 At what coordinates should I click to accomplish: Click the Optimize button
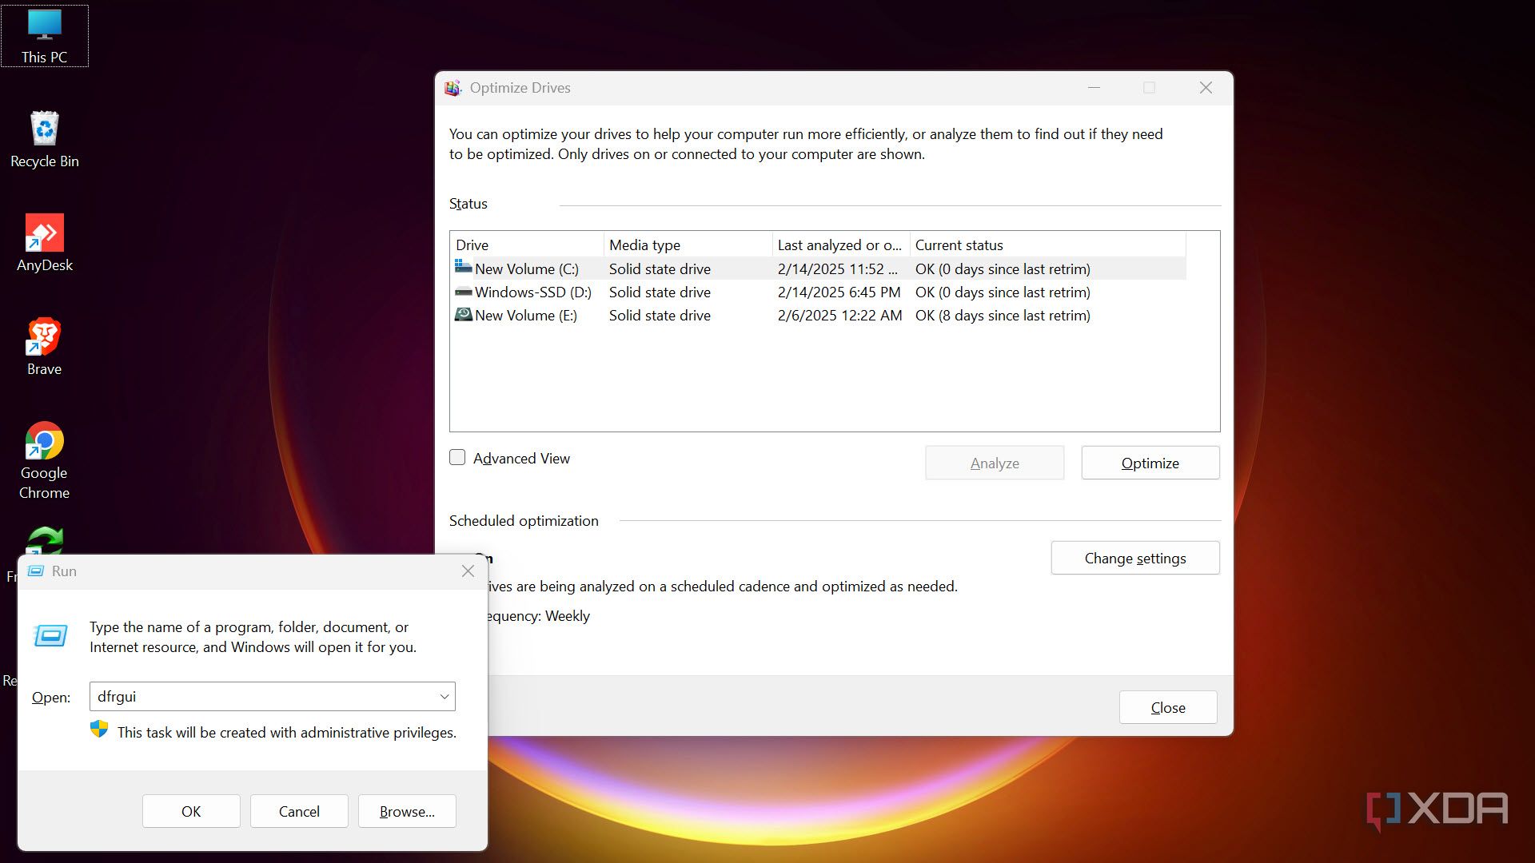(x=1150, y=463)
